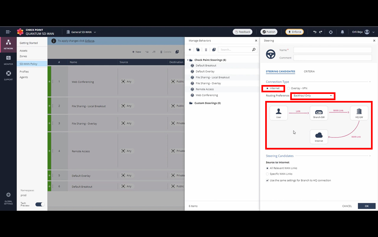Viewport: 378px width, 237px height.
Task: Click add rule below icon in policy toolbar
Action: coord(154,52)
